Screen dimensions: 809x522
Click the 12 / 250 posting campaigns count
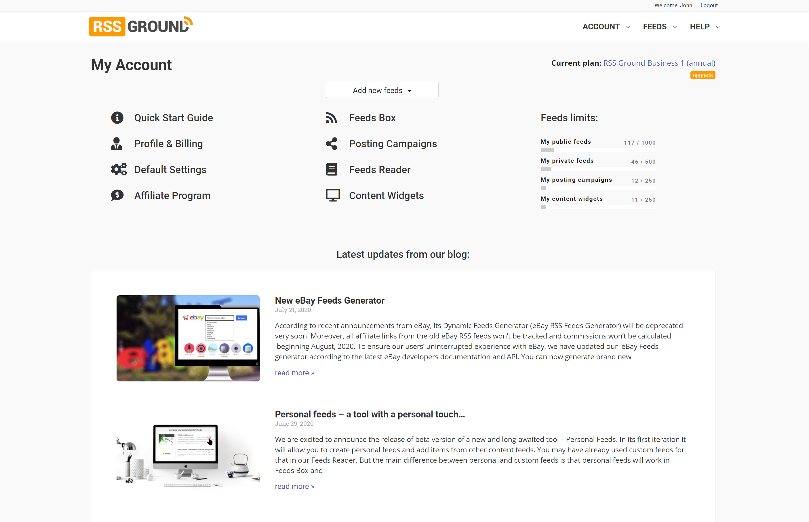[x=644, y=181]
